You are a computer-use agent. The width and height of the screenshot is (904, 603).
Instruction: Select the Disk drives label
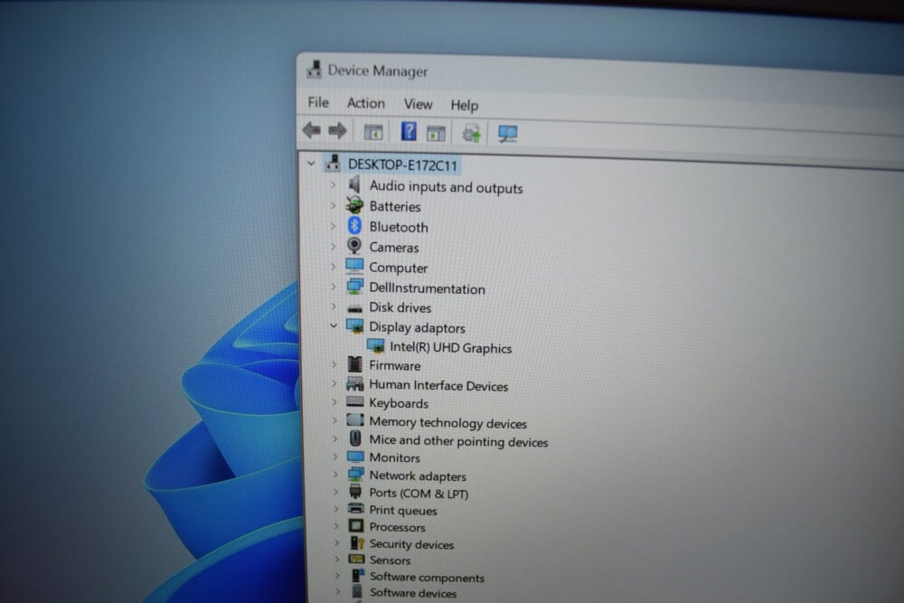pyautogui.click(x=400, y=307)
